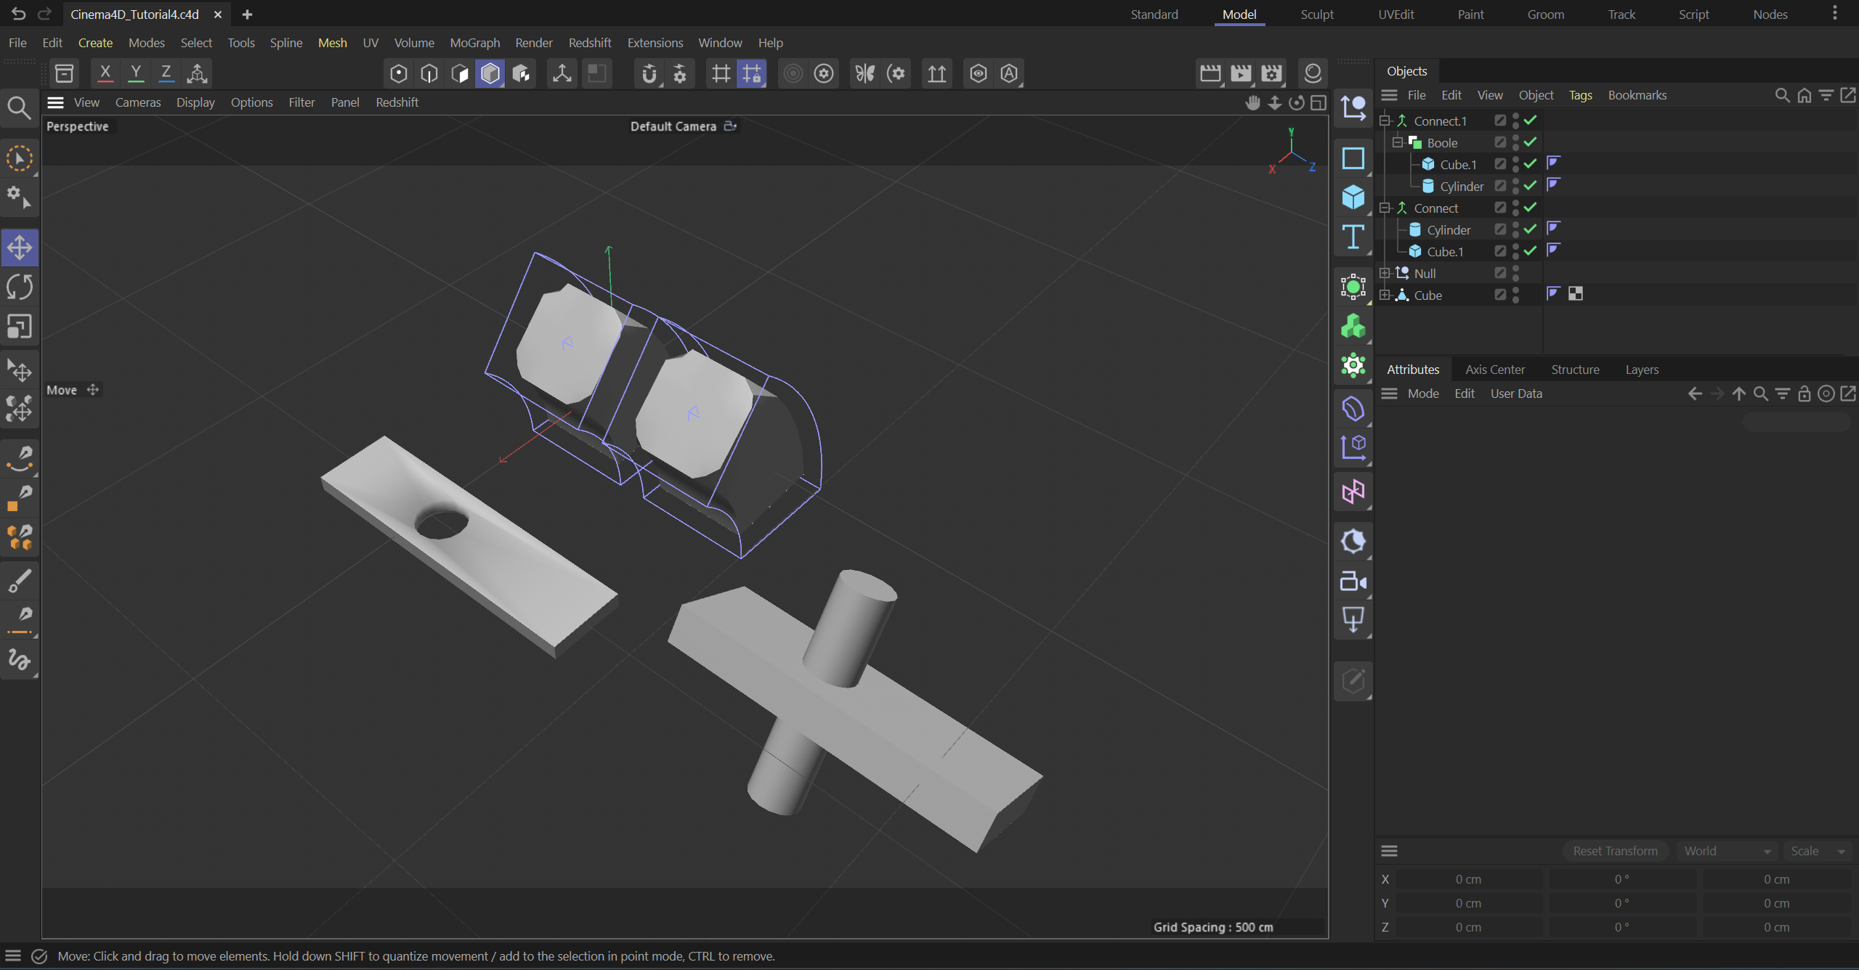
Task: Open the Edit Render Settings icon
Action: pos(1271,73)
